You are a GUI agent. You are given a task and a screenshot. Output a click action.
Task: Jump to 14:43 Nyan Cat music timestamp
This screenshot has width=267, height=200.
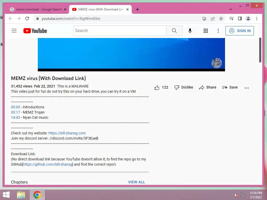(15, 117)
